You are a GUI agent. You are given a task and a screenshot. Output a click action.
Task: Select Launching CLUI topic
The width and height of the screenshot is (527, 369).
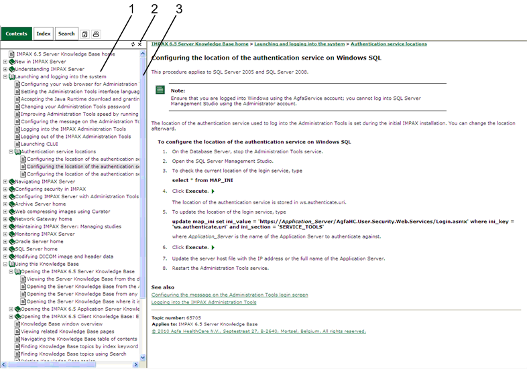[40, 144]
